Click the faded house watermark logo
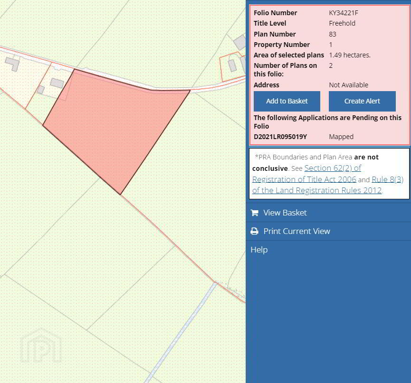The height and width of the screenshot is (383, 411). coord(41,346)
